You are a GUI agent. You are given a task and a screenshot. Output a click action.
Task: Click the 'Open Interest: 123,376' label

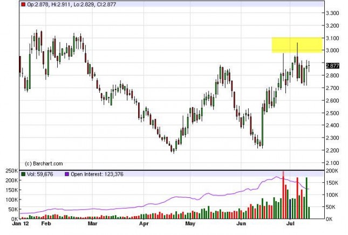97,174
